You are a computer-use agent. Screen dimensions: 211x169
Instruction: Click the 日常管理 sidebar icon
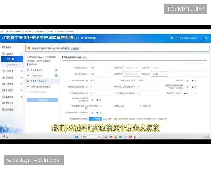(x=4, y=84)
